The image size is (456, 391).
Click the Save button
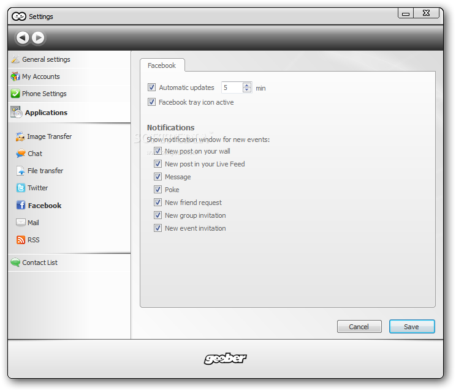[412, 327]
